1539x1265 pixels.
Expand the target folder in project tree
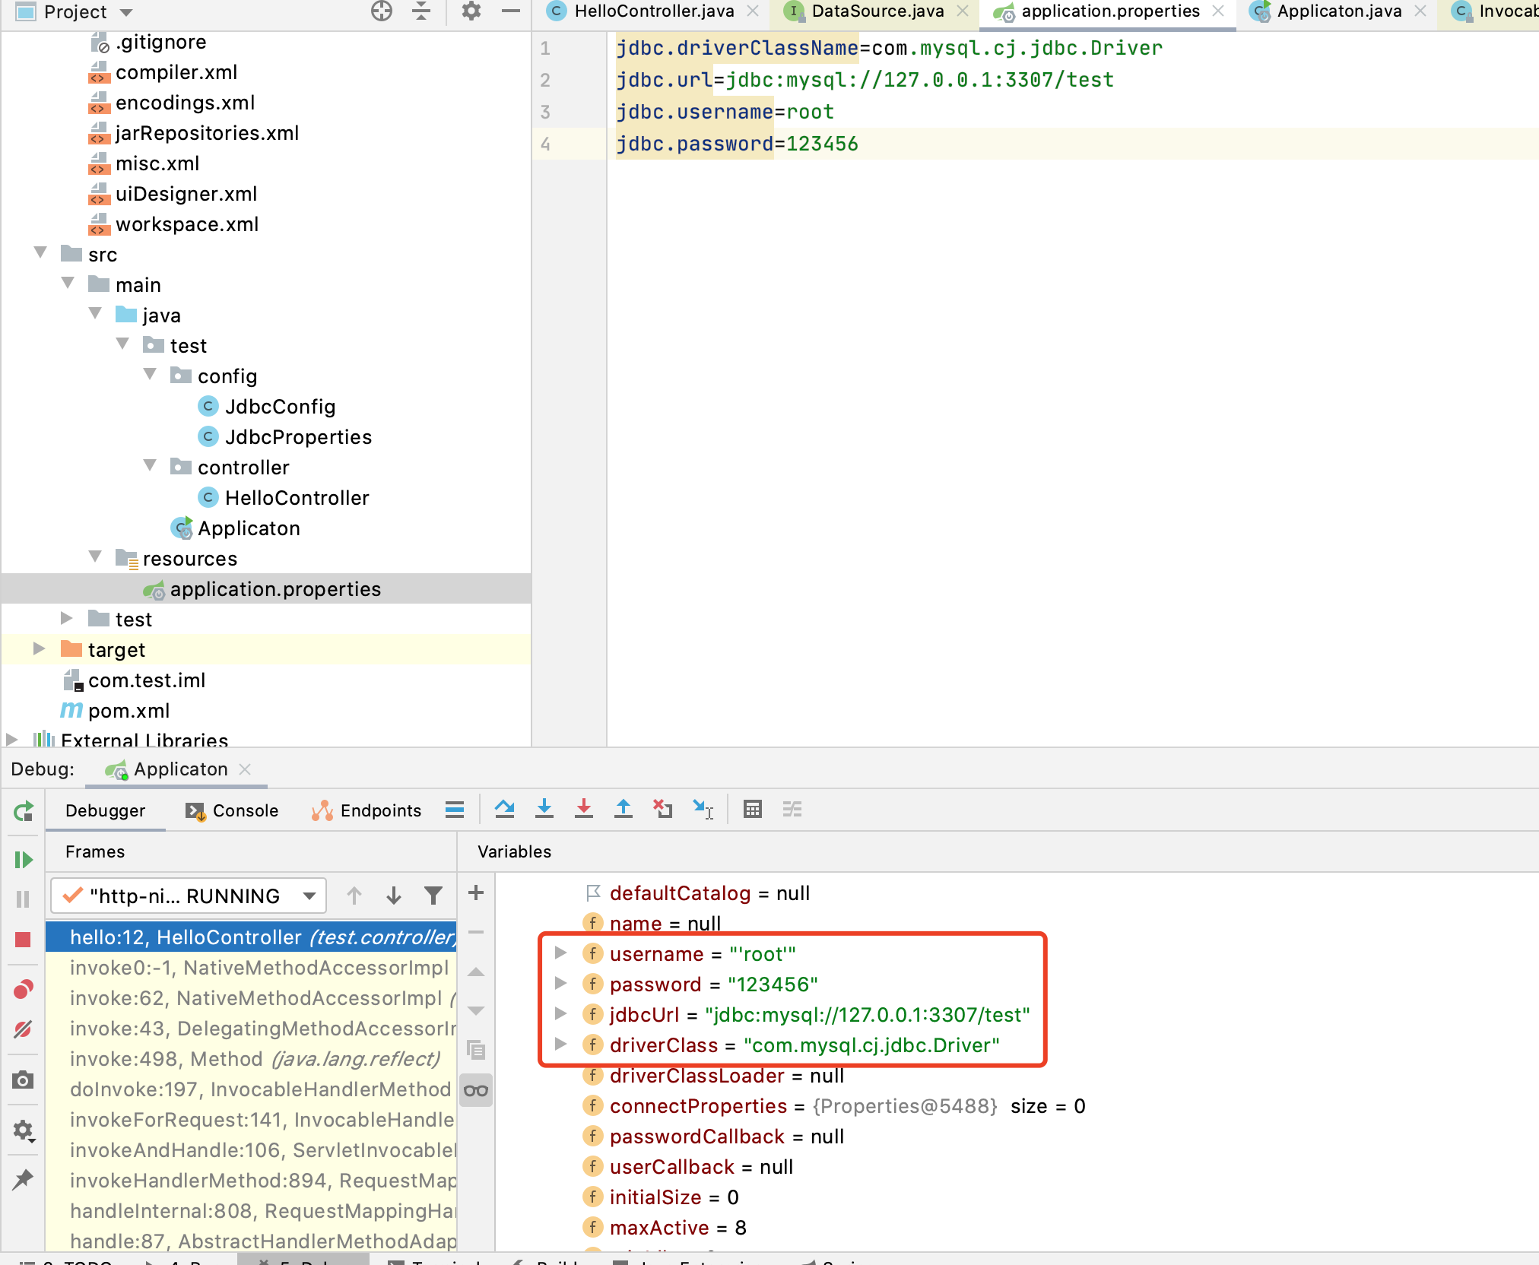click(x=40, y=649)
